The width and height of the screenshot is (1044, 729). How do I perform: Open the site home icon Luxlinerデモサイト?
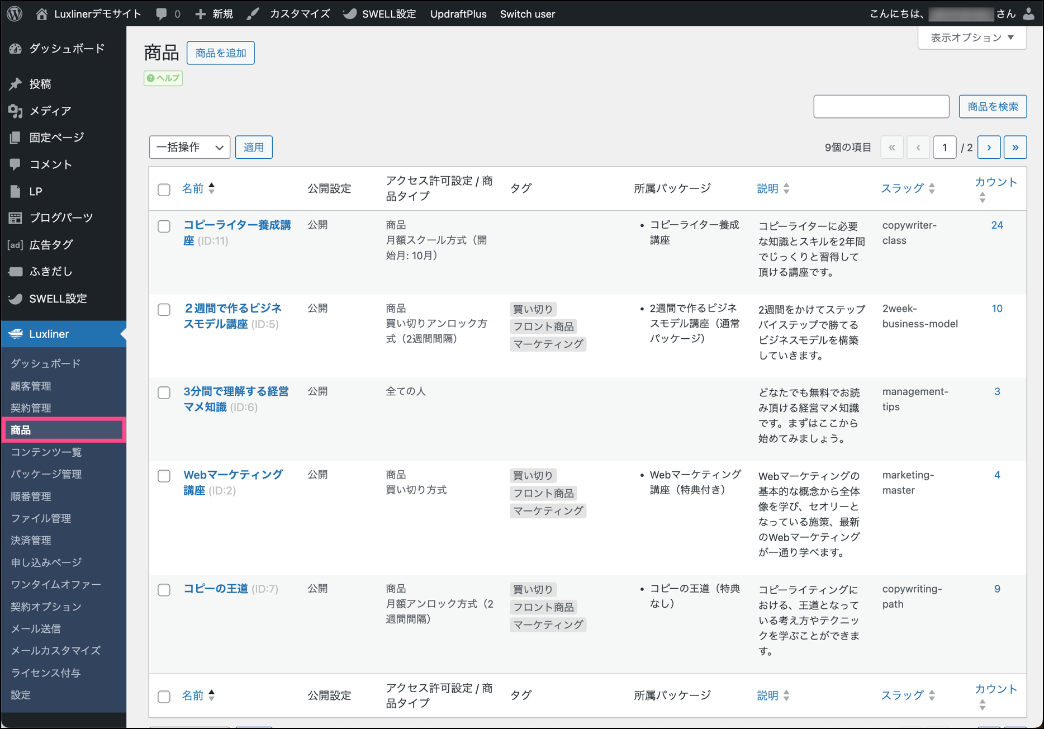click(42, 14)
